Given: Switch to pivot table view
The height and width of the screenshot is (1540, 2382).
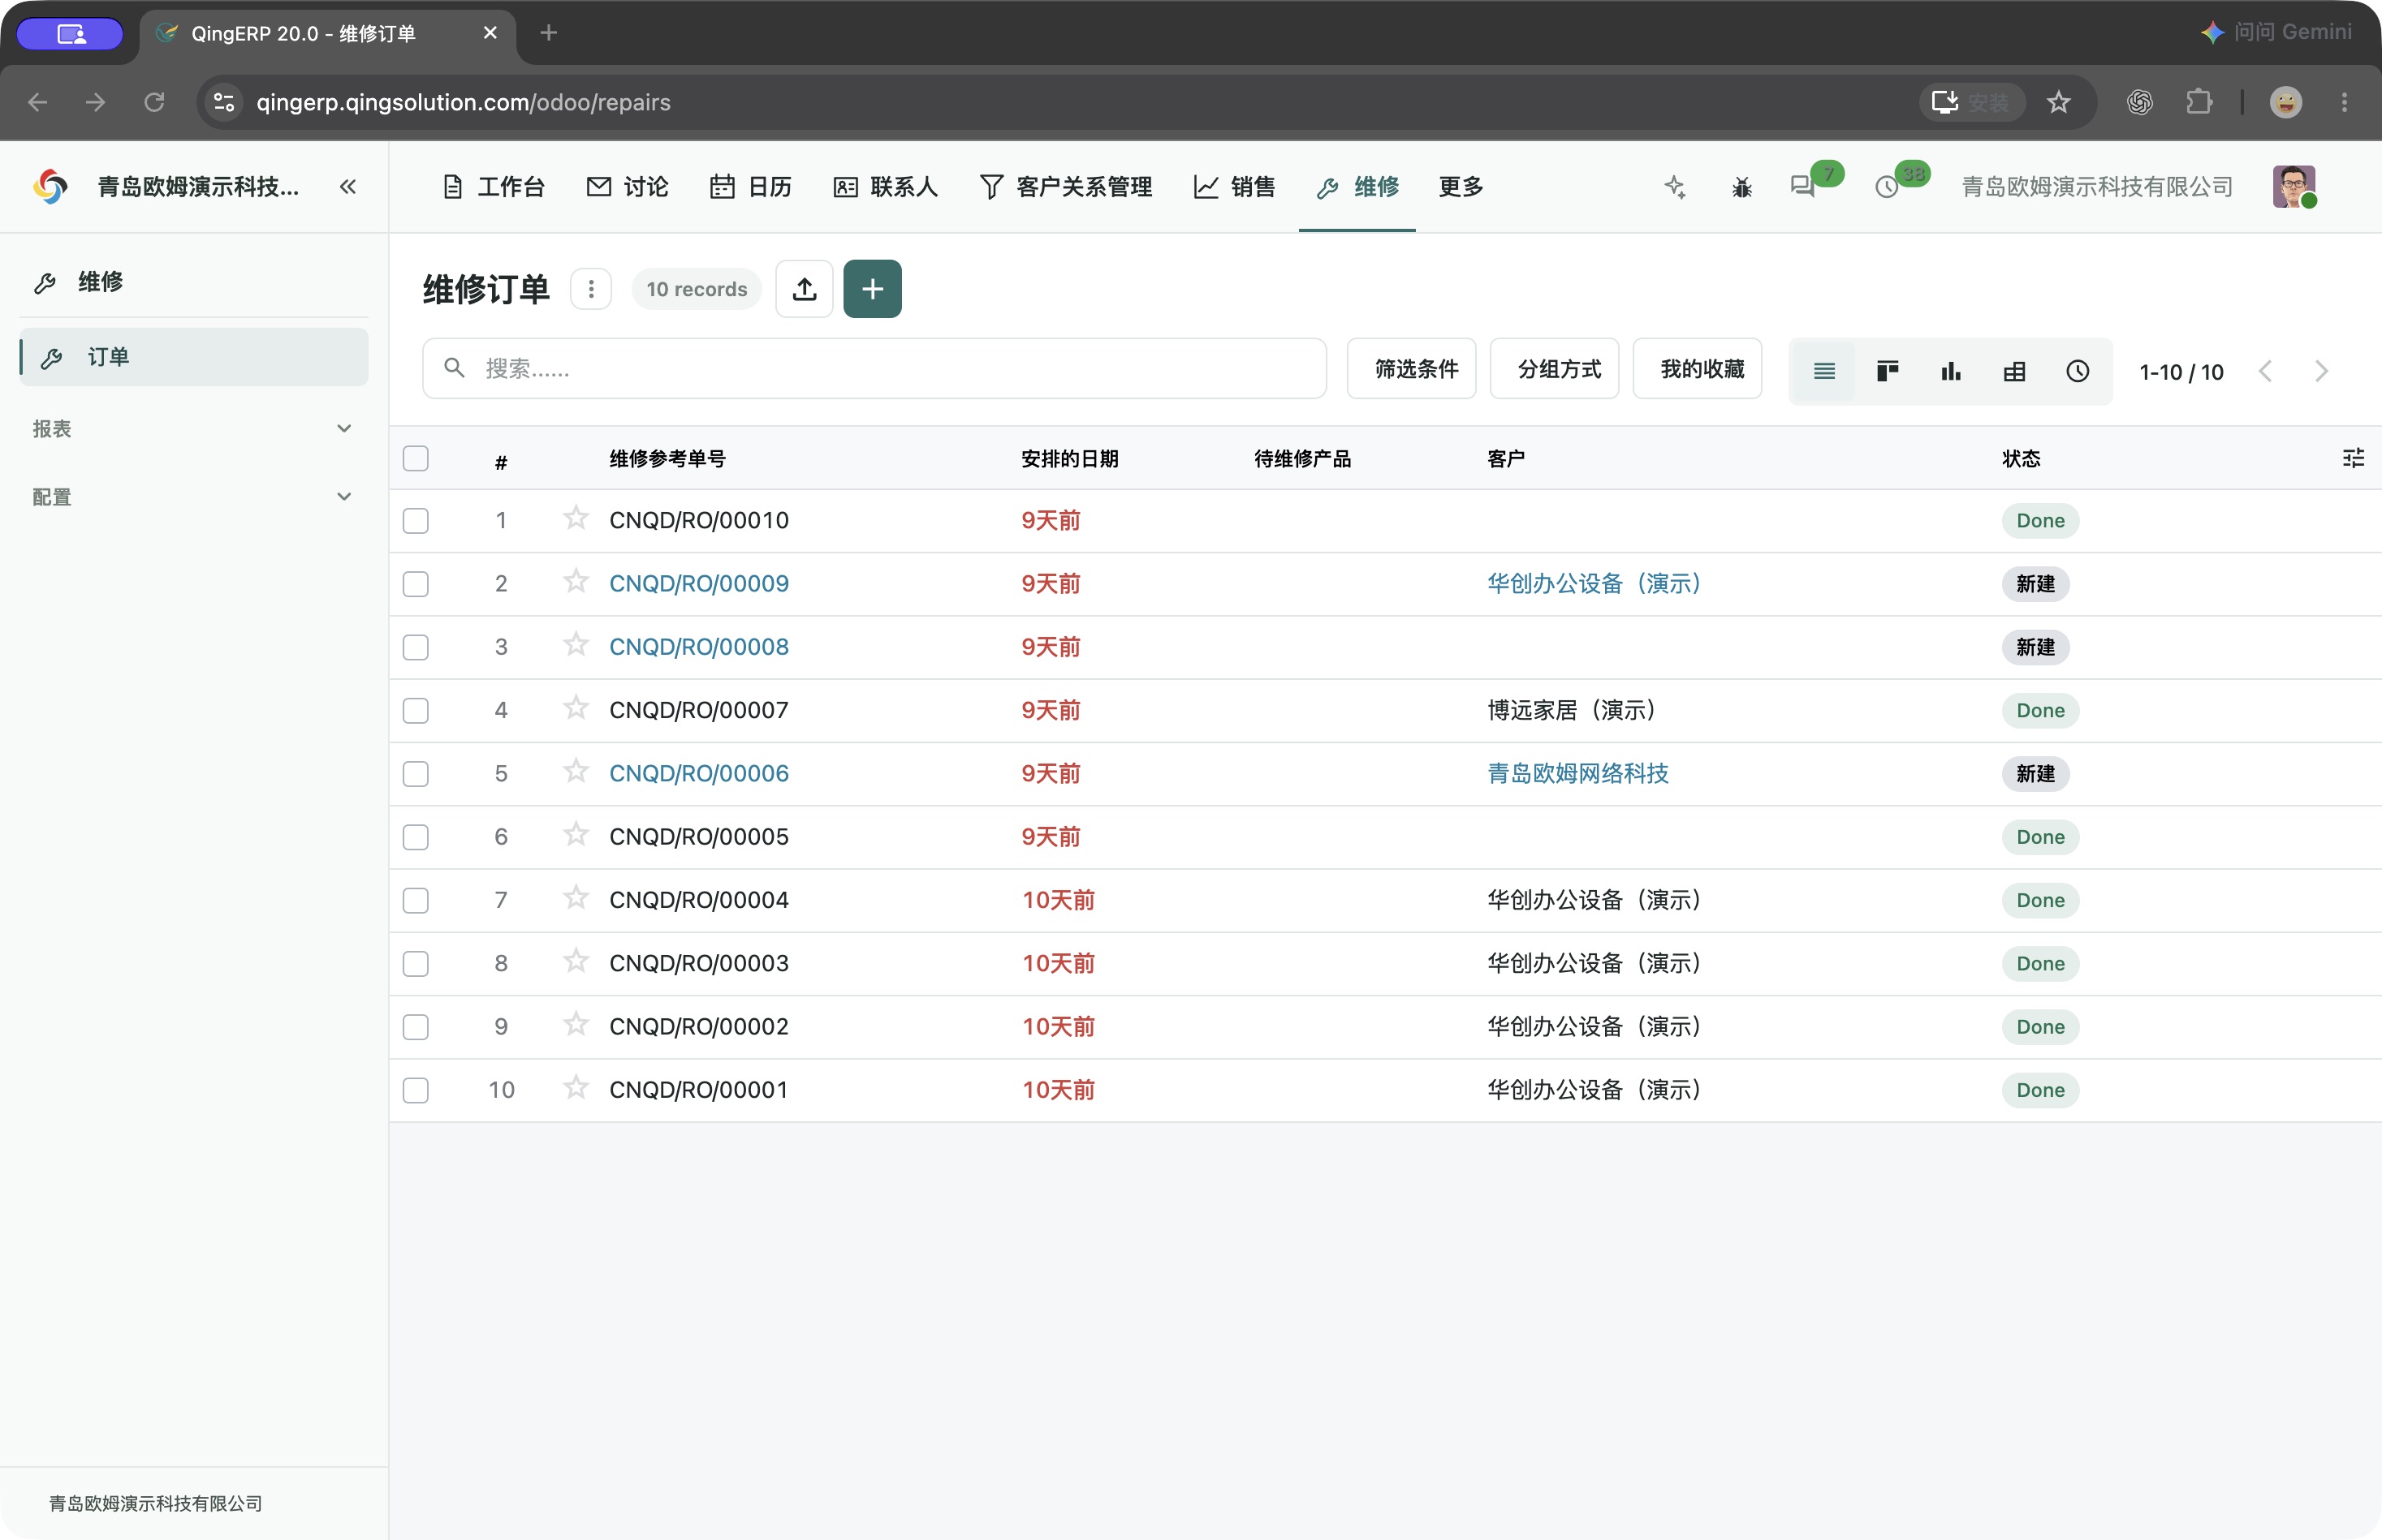Looking at the screenshot, I should coord(2014,371).
